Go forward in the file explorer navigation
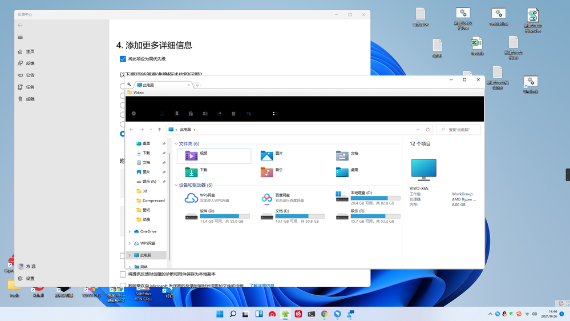 [142, 130]
